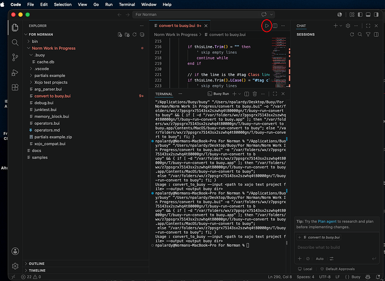
Task: Toggle sessions side-by-side layout
Action: [376, 35]
